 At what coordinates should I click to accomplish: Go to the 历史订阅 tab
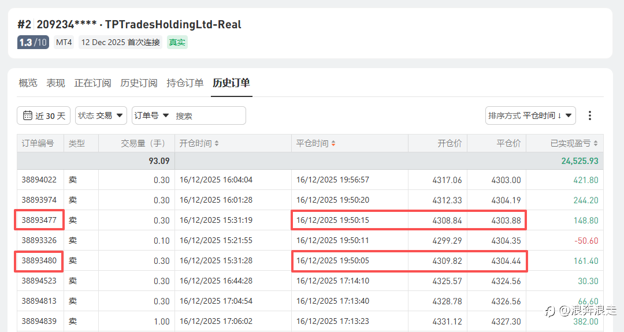pyautogui.click(x=139, y=83)
